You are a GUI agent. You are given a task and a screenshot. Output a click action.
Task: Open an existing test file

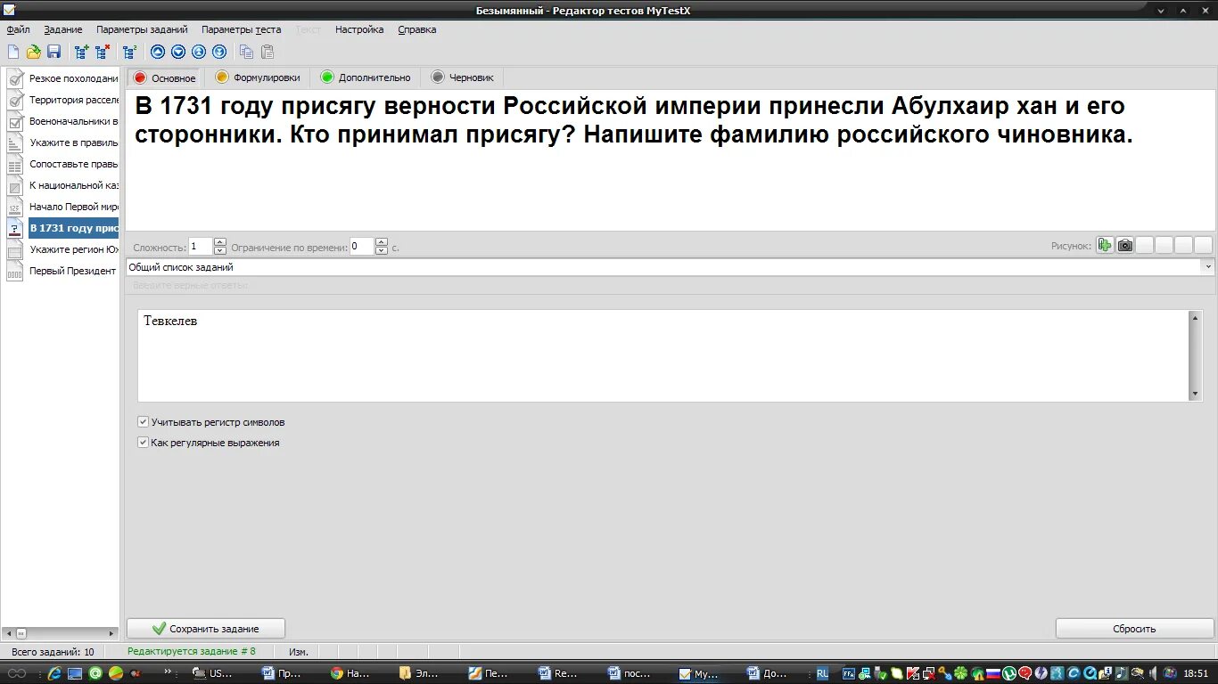point(33,52)
